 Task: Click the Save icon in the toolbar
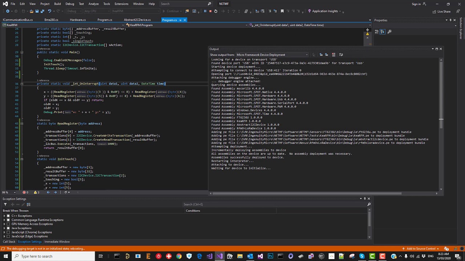(37, 11)
